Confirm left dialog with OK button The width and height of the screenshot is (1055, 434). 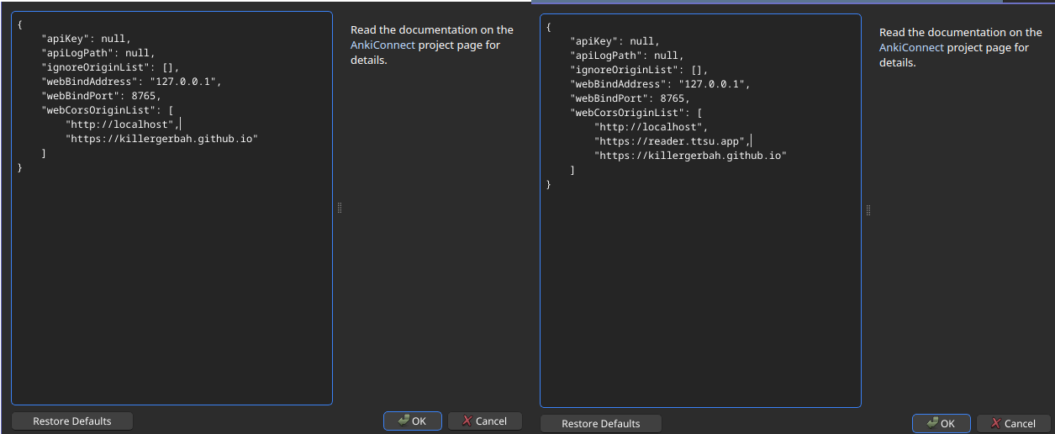point(413,421)
